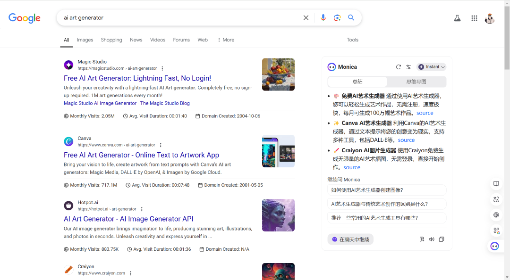This screenshot has height=280, width=510.
Task: Submit search with magnifier icon
Action: 351,17
